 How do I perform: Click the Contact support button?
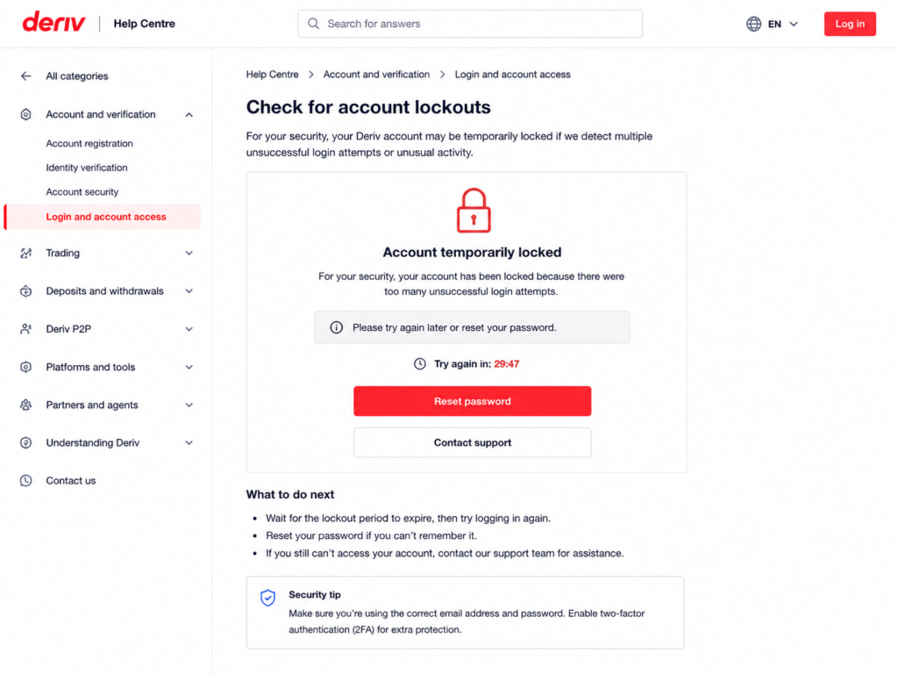472,442
